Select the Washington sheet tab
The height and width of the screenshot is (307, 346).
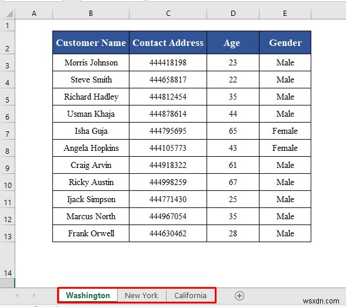(88, 295)
